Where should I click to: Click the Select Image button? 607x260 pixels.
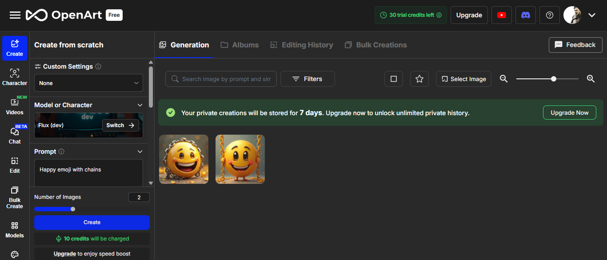tap(463, 79)
